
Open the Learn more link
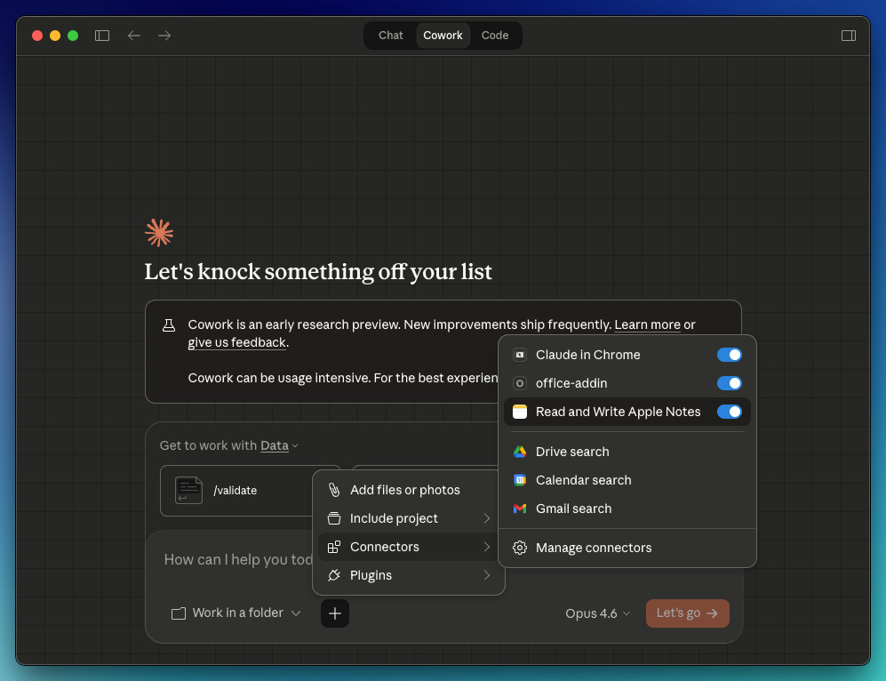[647, 325]
